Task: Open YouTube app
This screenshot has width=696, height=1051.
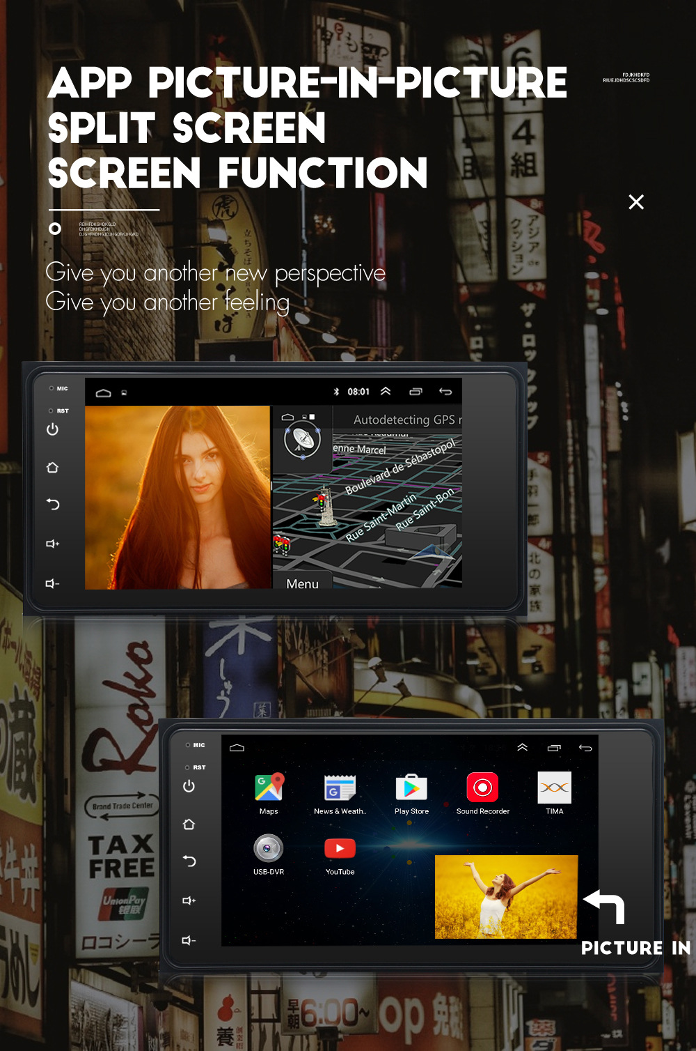Action: 340,855
